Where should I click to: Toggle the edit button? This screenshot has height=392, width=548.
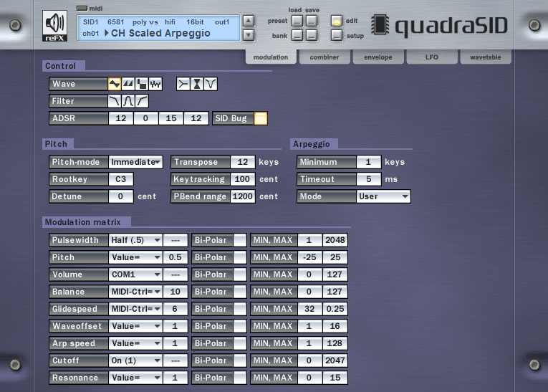(337, 21)
